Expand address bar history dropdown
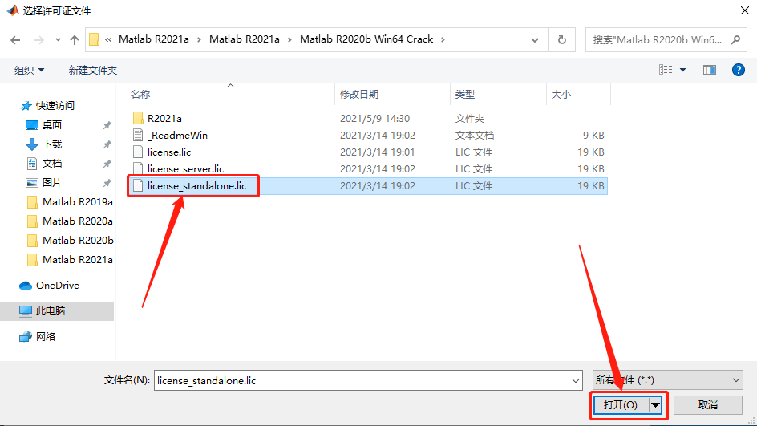Screen dimensions: 757x426 (534, 40)
